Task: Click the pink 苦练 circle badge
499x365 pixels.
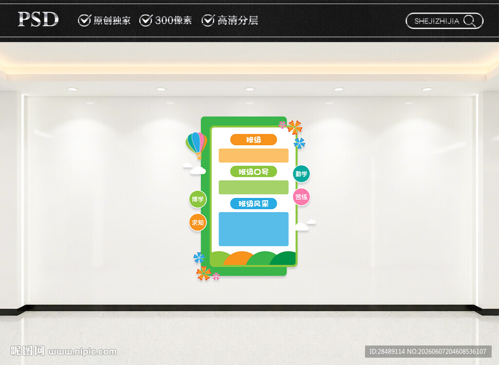Action: click(x=301, y=197)
